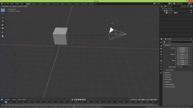Toggle Collection visibility eye in outliner
Screen dimensions: 193x108
tap(191, 11)
